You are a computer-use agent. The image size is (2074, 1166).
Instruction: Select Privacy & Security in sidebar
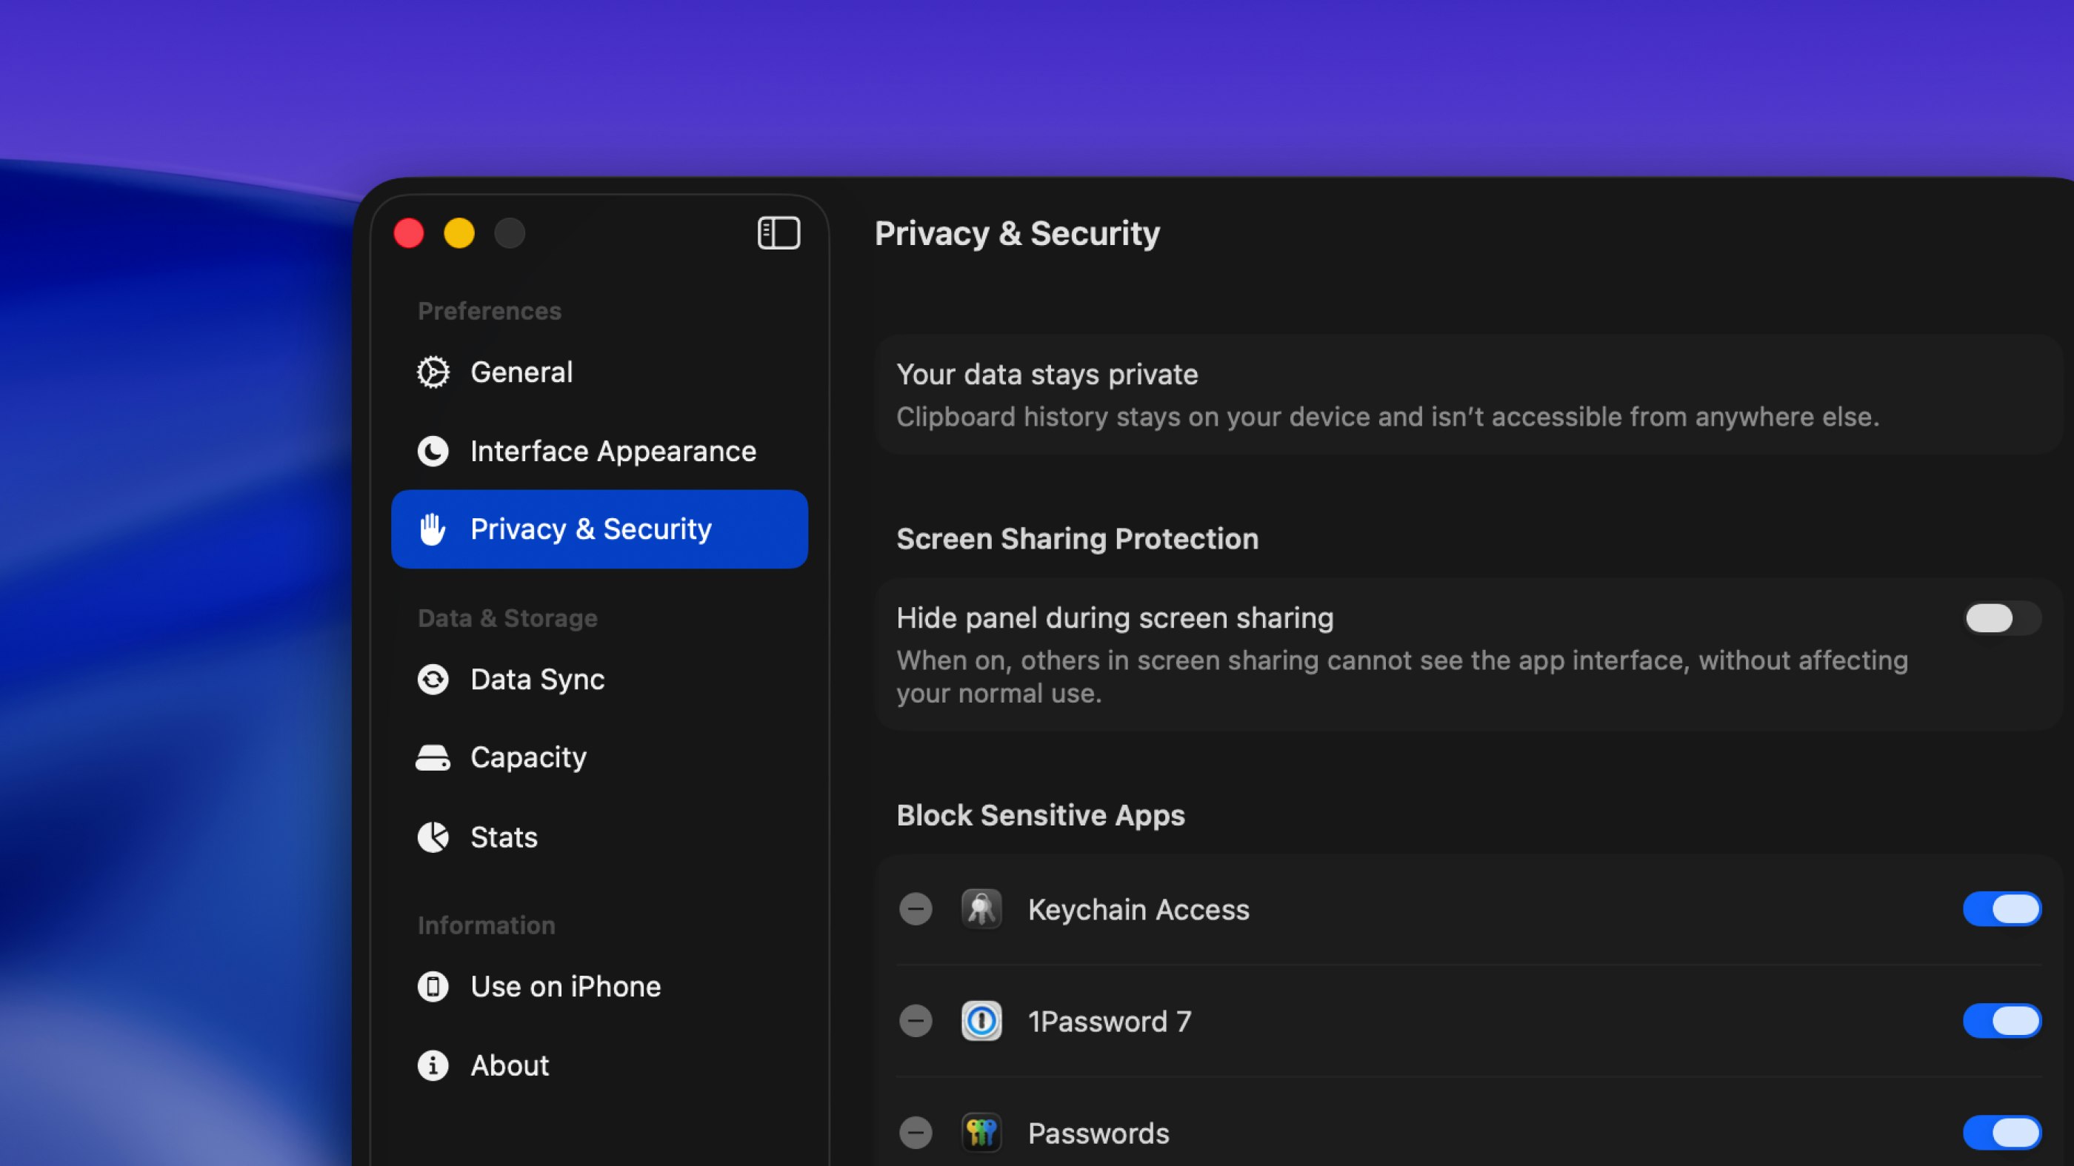599,529
